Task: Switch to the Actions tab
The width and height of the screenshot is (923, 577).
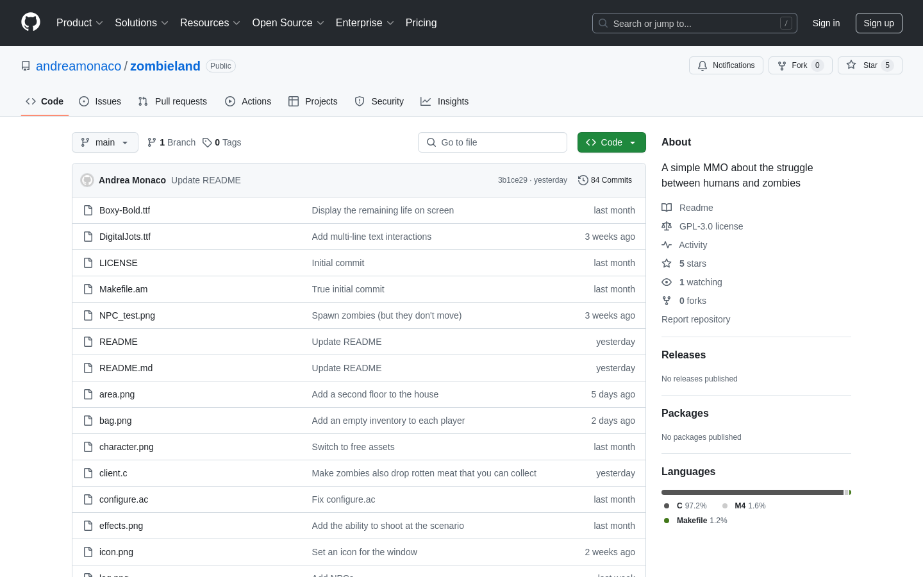Action: coord(248,101)
